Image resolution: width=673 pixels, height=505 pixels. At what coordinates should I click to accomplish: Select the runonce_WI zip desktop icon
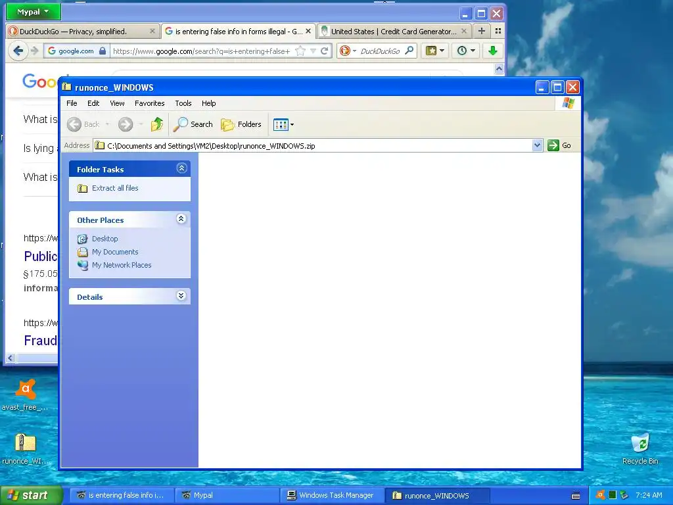click(x=26, y=449)
